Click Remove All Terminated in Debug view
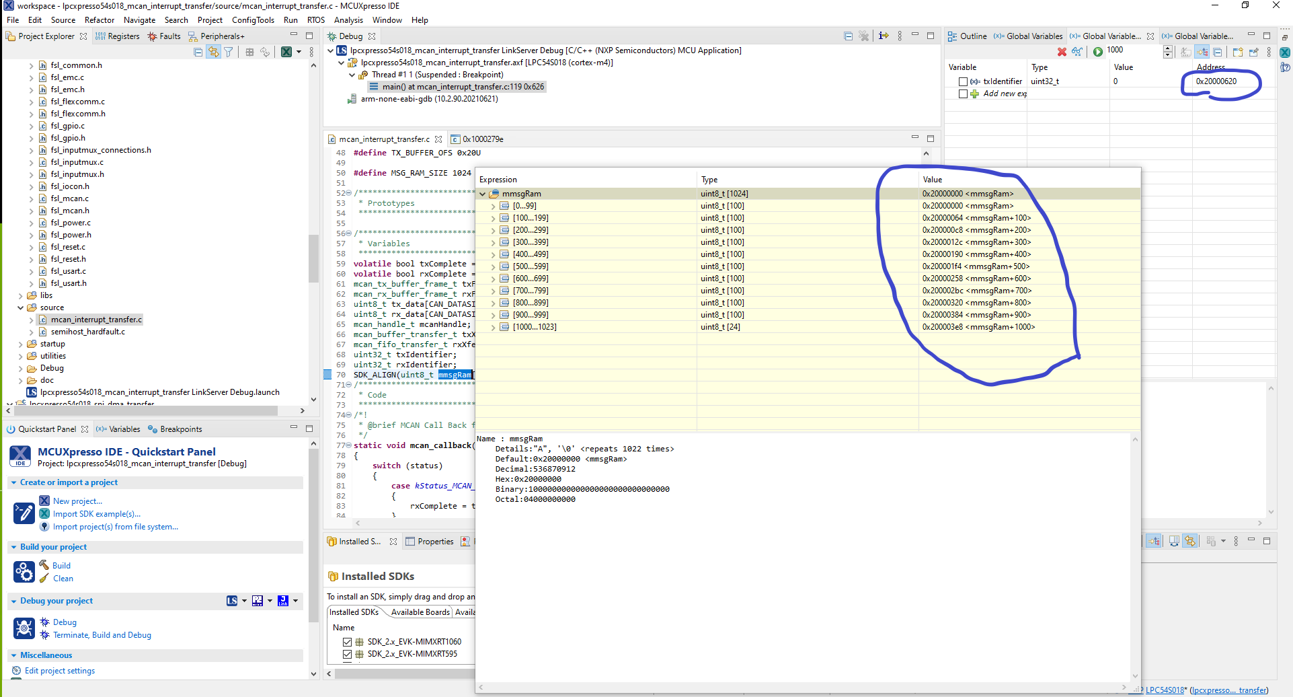Viewport: 1293px width, 697px height. pyautogui.click(x=864, y=36)
